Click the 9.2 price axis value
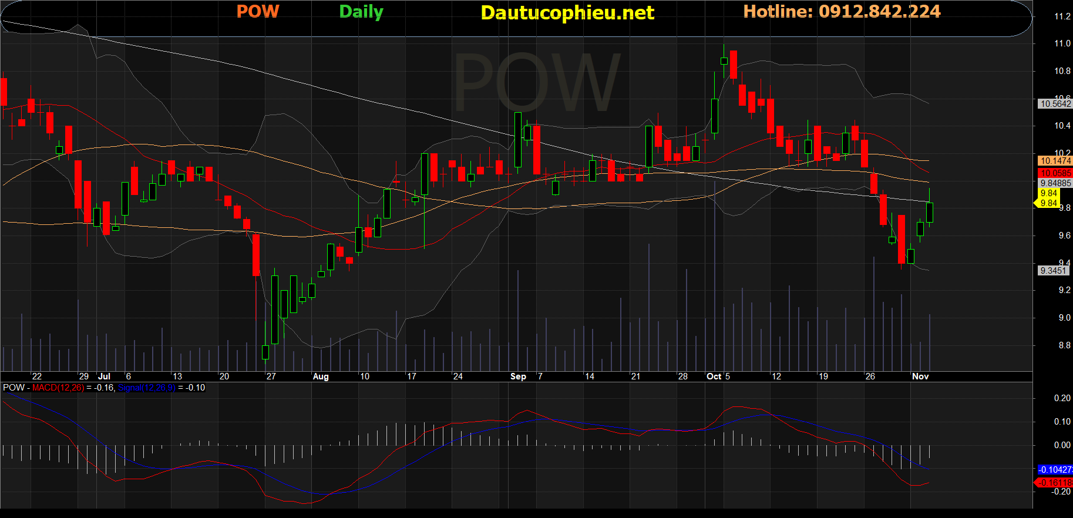The height and width of the screenshot is (518, 1073). point(1064,290)
